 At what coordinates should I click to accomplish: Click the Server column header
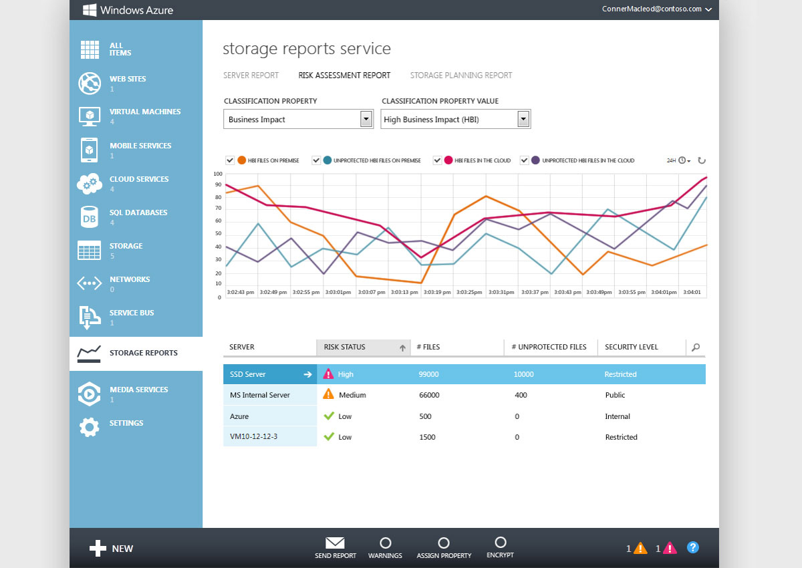click(x=242, y=347)
